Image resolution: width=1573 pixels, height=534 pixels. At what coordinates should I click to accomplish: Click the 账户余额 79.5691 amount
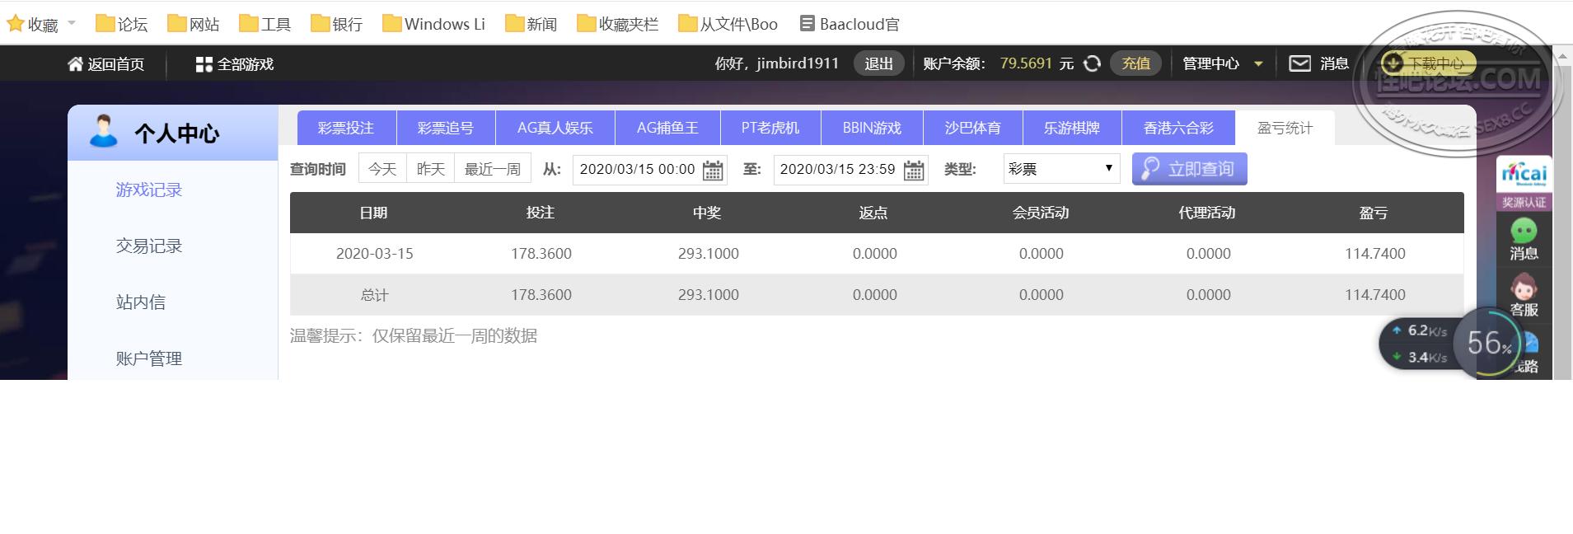(x=1026, y=63)
